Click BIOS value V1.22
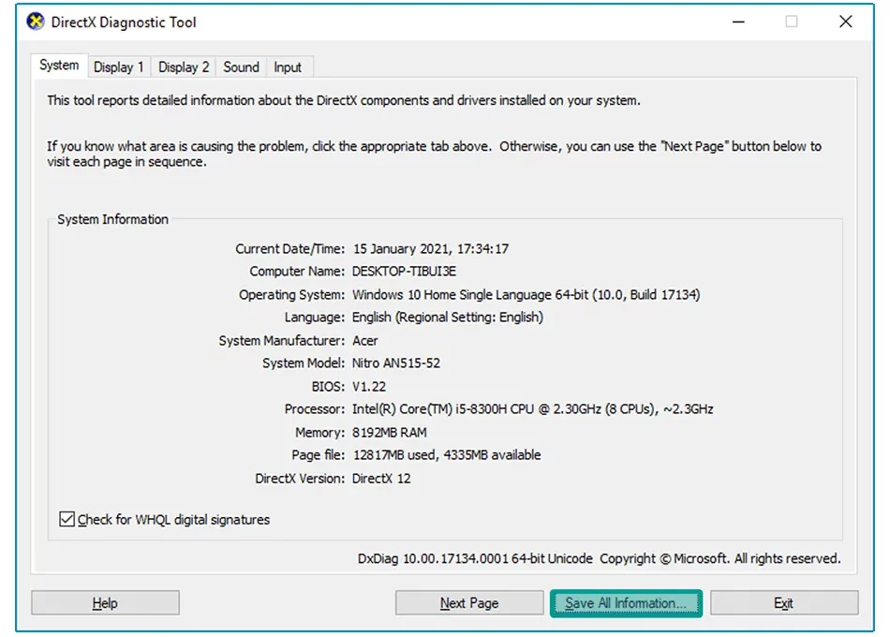The height and width of the screenshot is (637, 890). click(x=369, y=387)
